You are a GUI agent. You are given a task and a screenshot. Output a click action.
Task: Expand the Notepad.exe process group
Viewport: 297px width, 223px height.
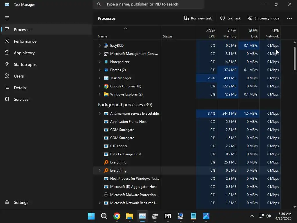[x=100, y=62]
